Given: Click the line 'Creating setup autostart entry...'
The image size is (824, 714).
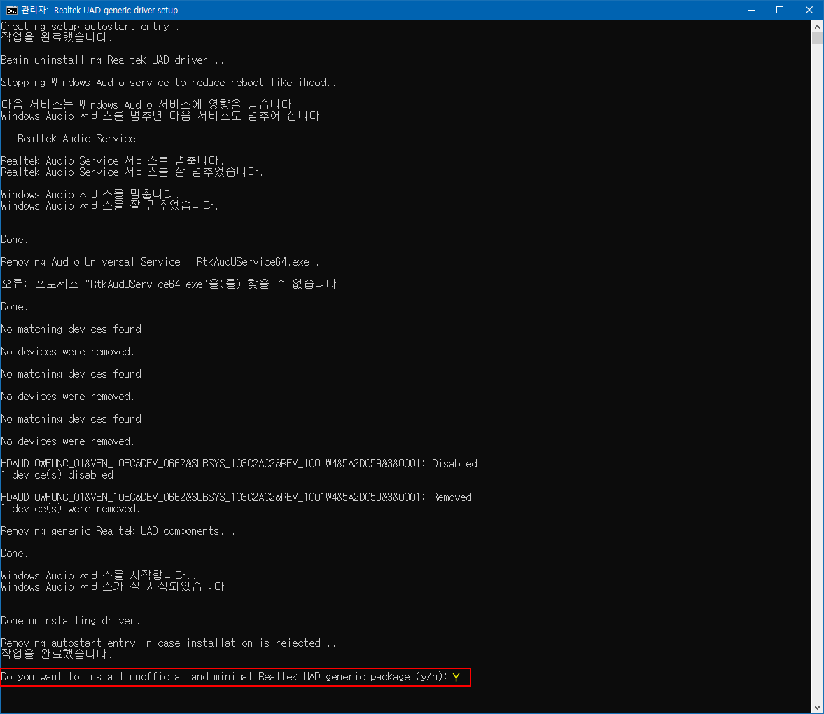Looking at the screenshot, I should (x=93, y=27).
